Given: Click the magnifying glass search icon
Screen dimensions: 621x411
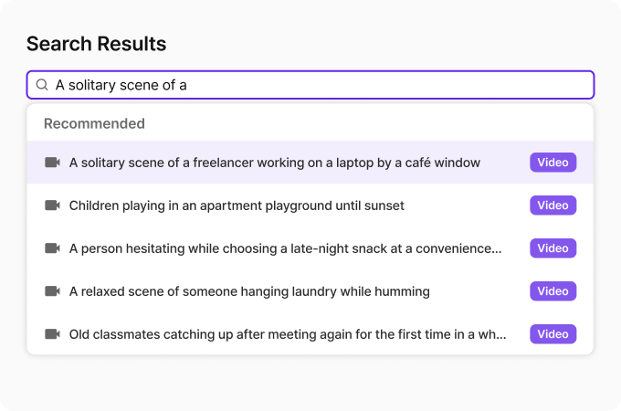Looking at the screenshot, I should click(42, 85).
